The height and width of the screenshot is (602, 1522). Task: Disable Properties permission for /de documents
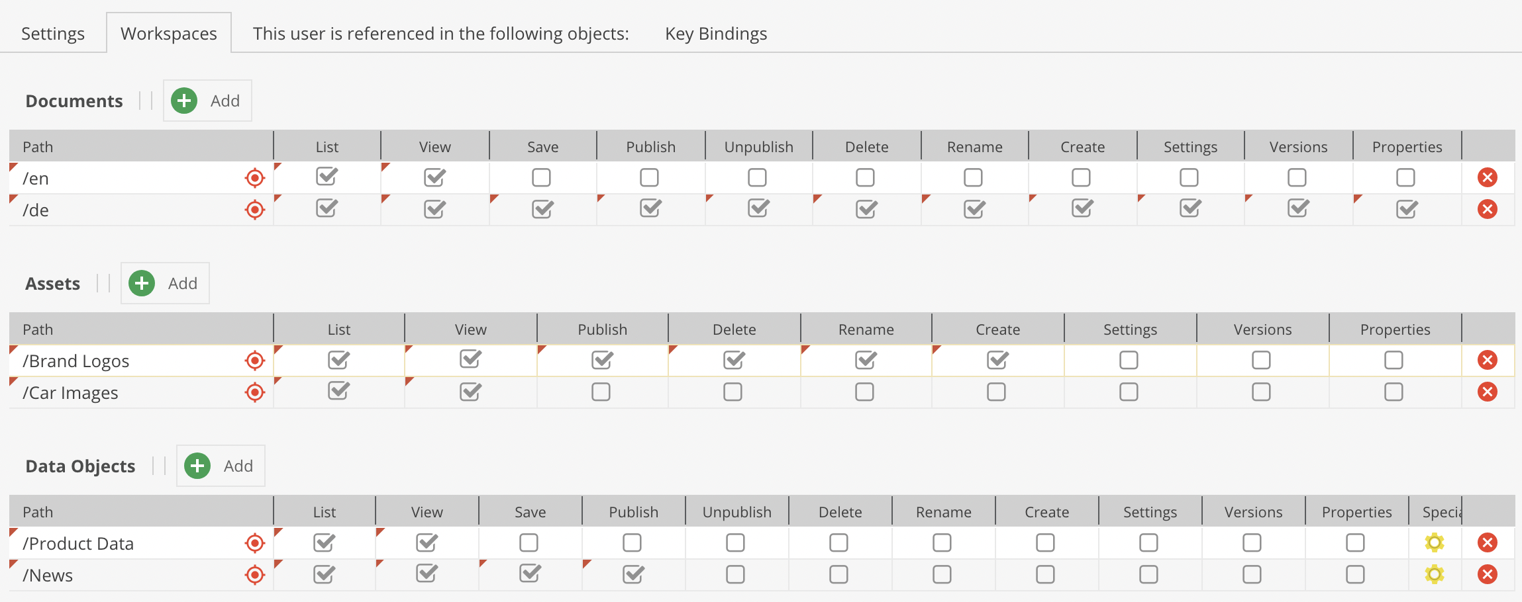[1405, 210]
